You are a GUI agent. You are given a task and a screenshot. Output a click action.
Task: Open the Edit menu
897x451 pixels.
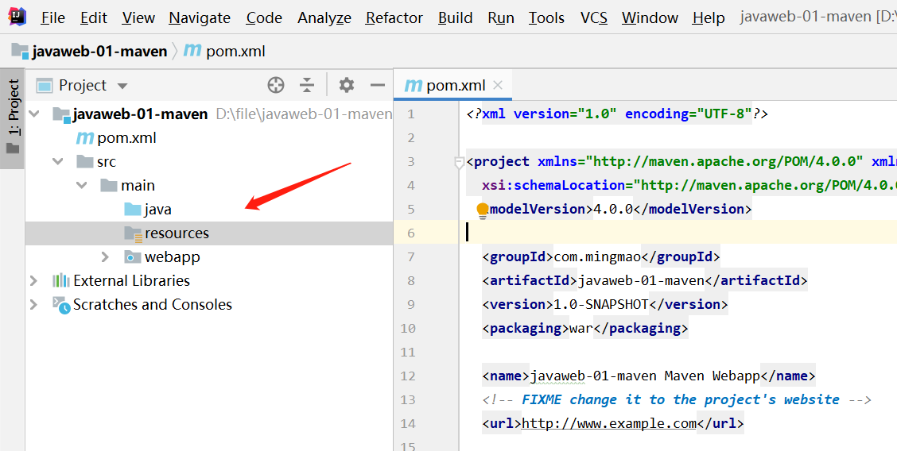(93, 17)
